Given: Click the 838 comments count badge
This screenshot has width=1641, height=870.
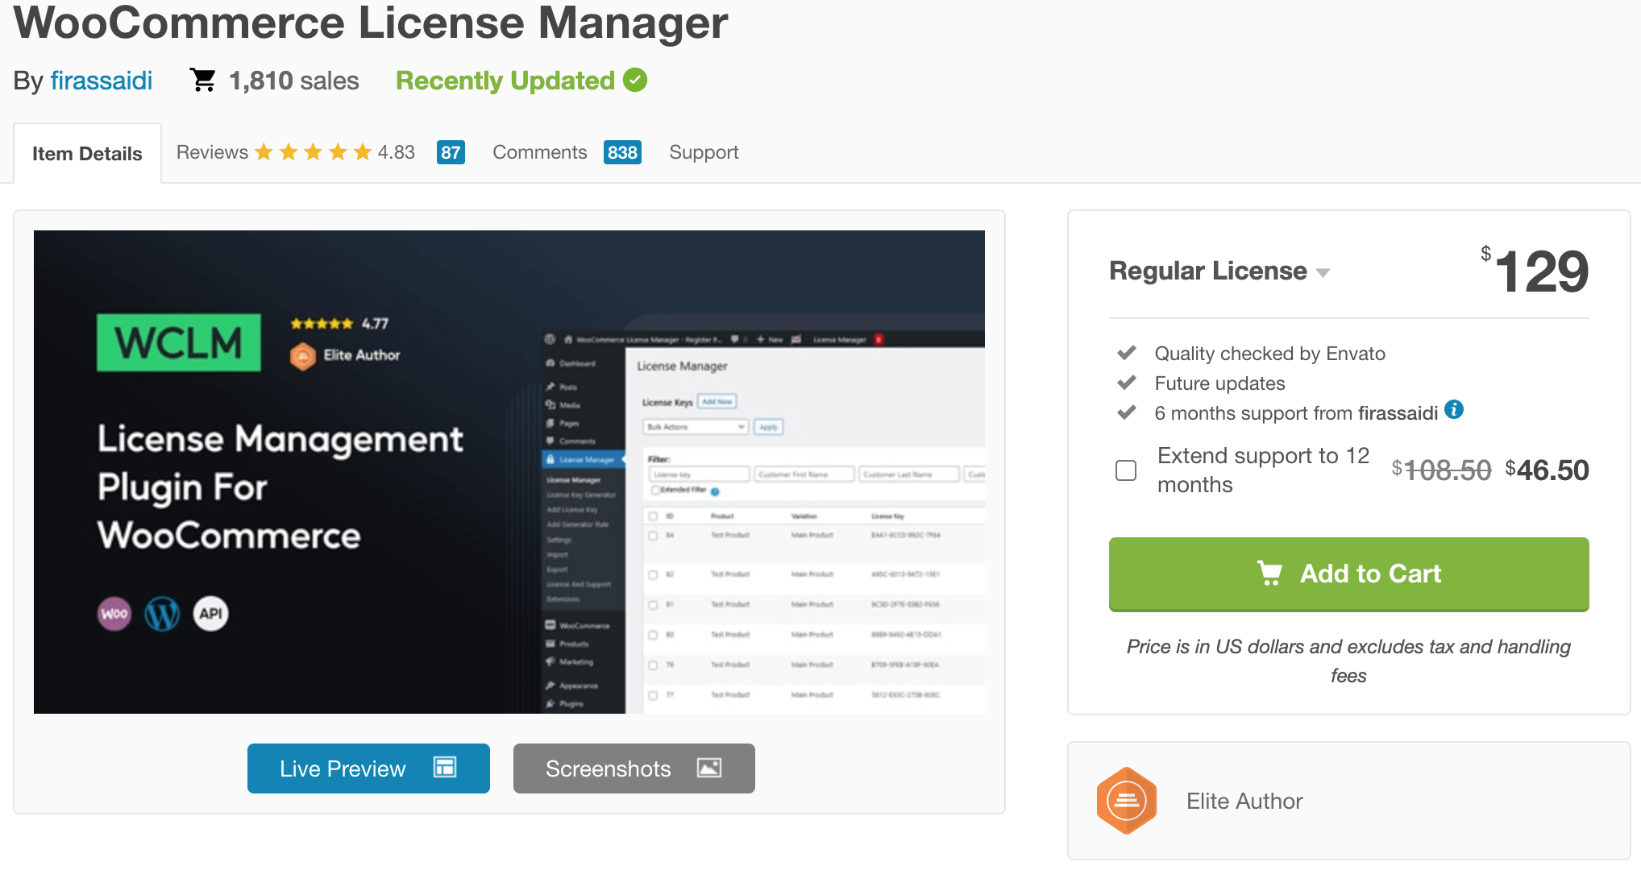Looking at the screenshot, I should (x=622, y=152).
